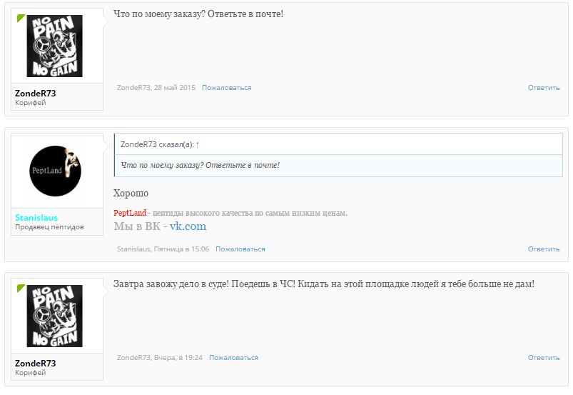Open the 'Вчера, в 19:24' timestamp link
The image size is (573, 395).
tap(178, 358)
